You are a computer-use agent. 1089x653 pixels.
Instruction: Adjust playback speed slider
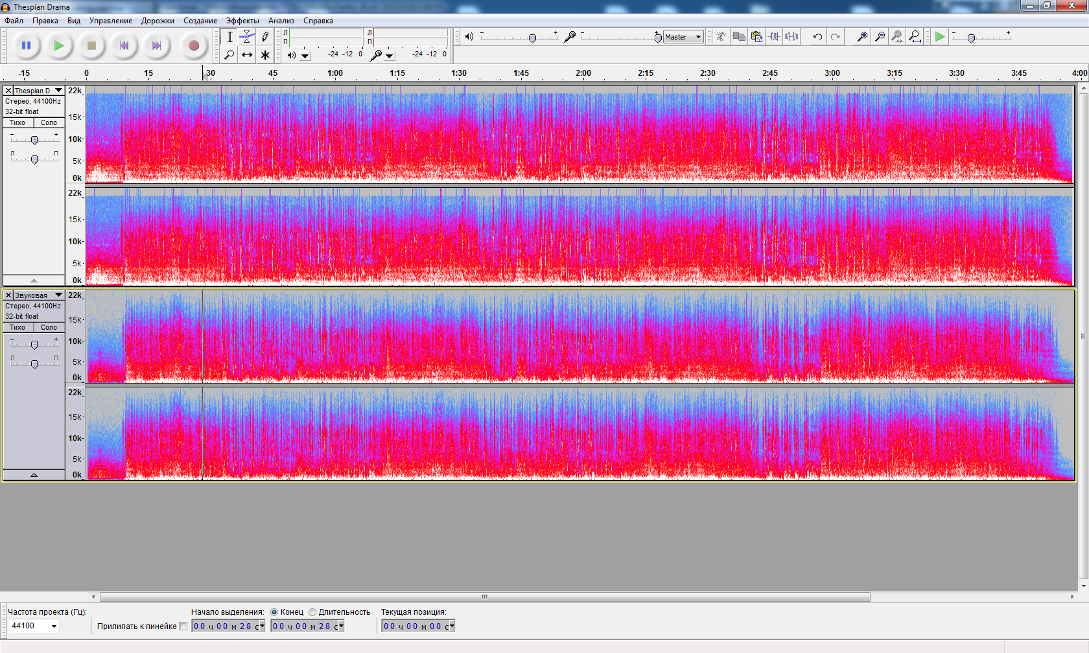[x=971, y=38]
